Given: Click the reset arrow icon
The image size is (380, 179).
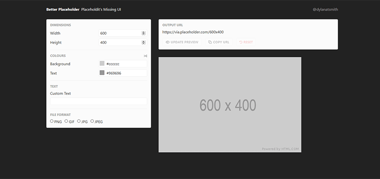Looking at the screenshot, I should (x=241, y=42).
